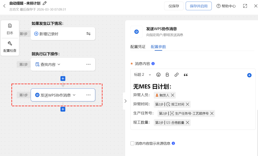Screen dimensions: 258x156
Task: Switch to the 配置凭证 tab
Action: (138, 47)
